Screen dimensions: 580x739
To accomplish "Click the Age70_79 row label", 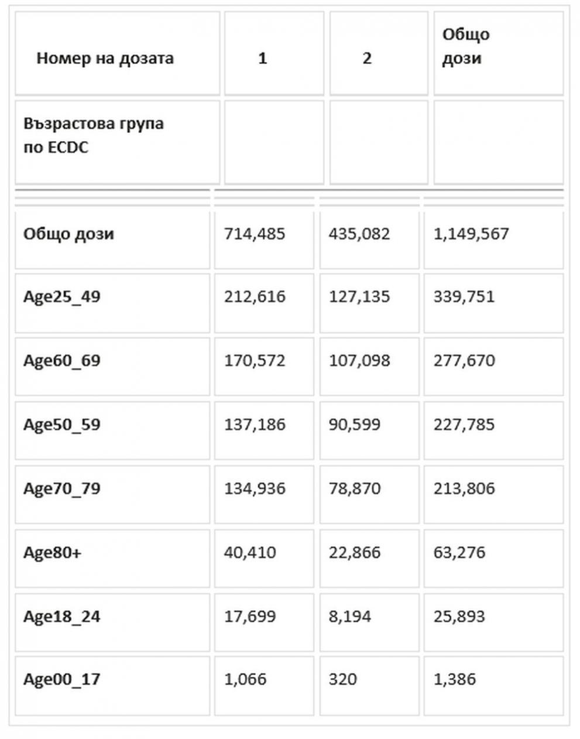I will point(62,488).
